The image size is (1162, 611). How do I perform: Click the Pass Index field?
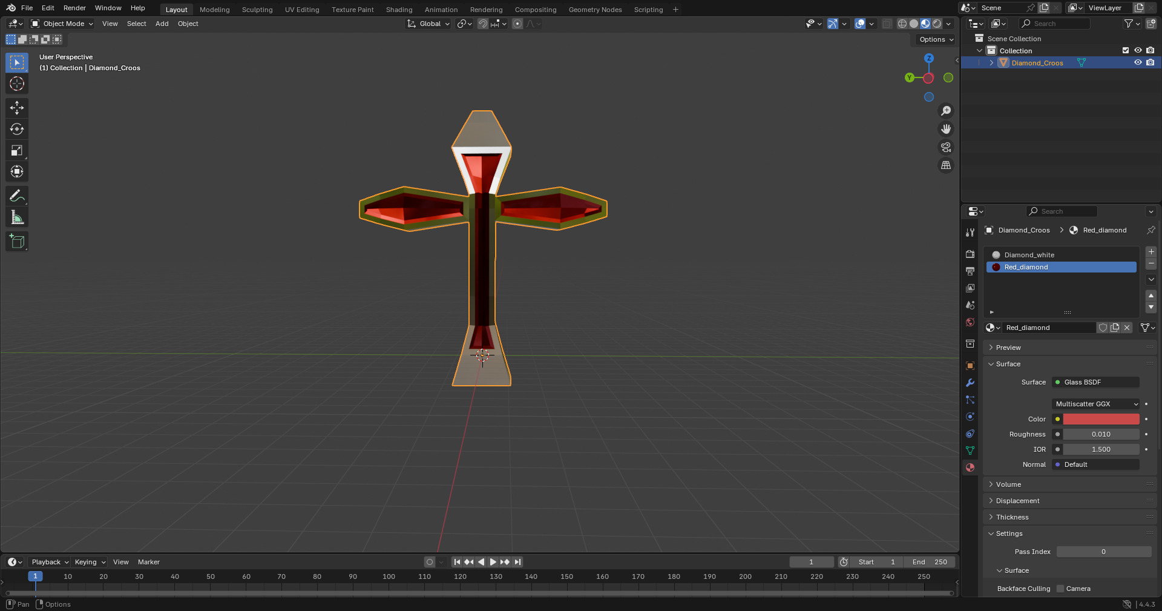1104,552
